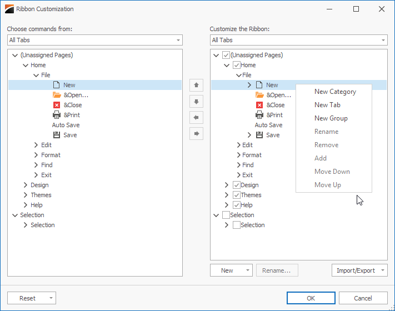Viewport: 395px width, 311px height.
Task: Choose New Group from context menu
Action: 331,118
